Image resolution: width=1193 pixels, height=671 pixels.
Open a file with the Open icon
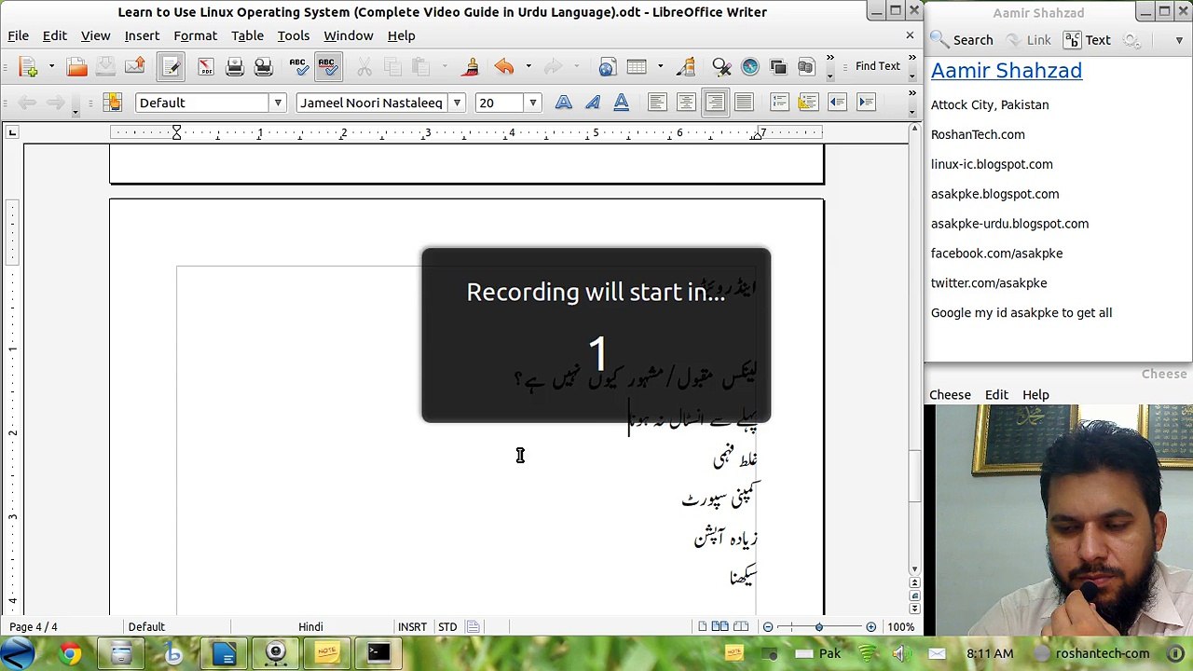pyautogui.click(x=76, y=67)
